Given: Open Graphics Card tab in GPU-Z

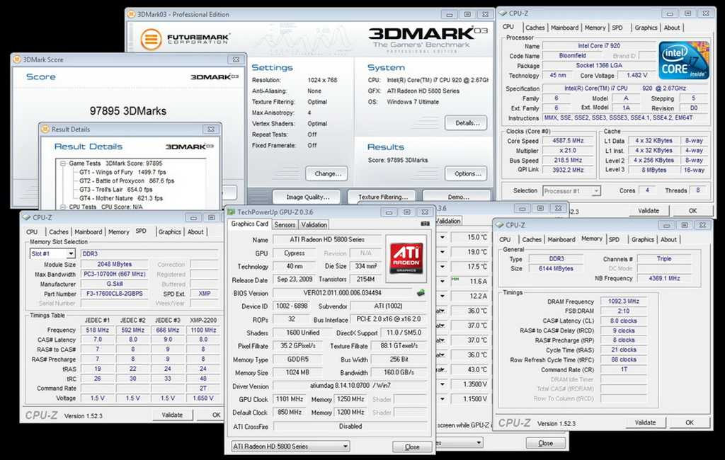Looking at the screenshot, I should point(250,224).
